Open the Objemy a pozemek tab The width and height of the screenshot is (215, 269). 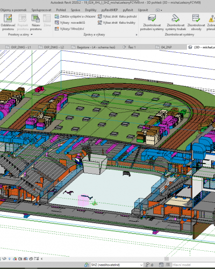pos(13,10)
